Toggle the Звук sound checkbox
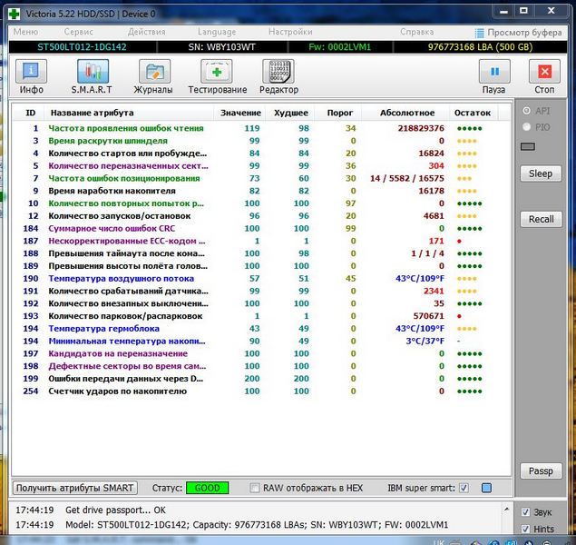Image resolution: width=576 pixels, height=545 pixels. [526, 511]
